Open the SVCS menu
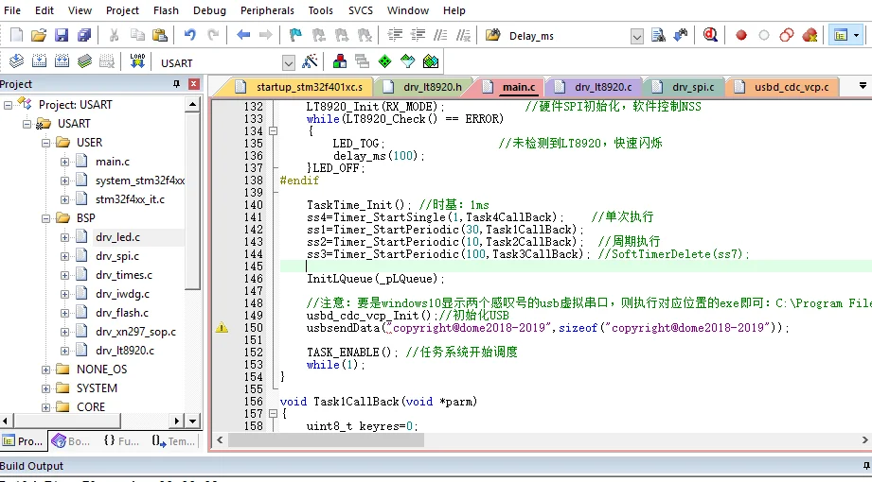Screen dimensions: 872x482 pyautogui.click(x=361, y=10)
